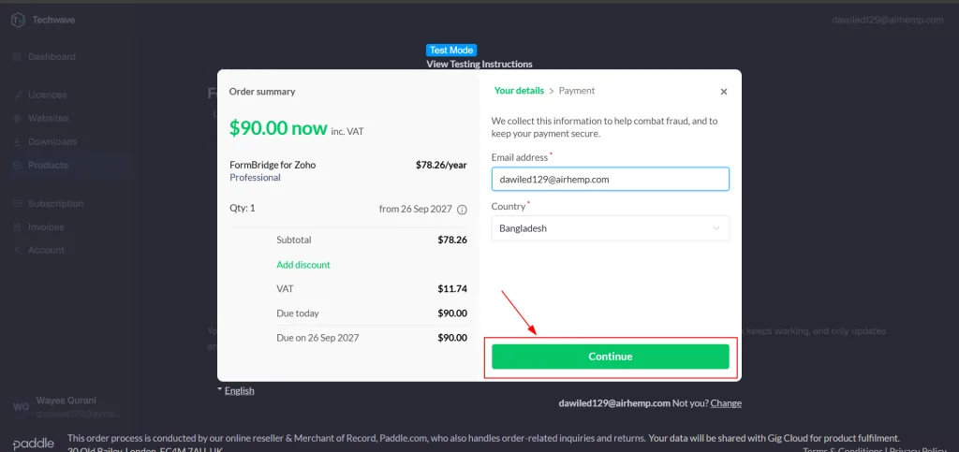This screenshot has height=452, width=959.
Task: Click the Account person icon
Action: (x=17, y=250)
